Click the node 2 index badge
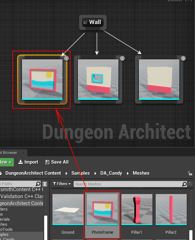This screenshot has height=240, width=195. tap(122, 58)
